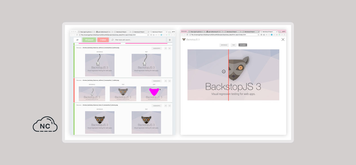Click the blue circle extension icon in right browser
Image resolution: width=356 pixels, height=165 pixels.
(x=272, y=35)
